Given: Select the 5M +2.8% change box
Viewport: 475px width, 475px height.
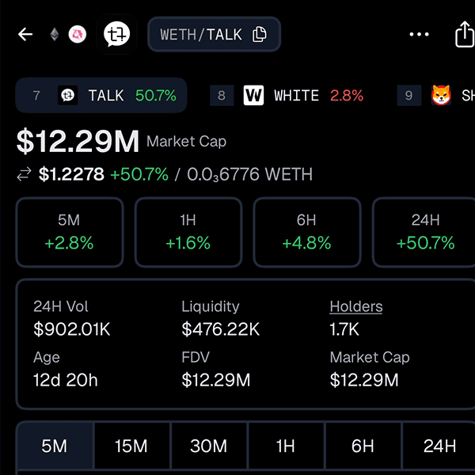Looking at the screenshot, I should (70, 232).
